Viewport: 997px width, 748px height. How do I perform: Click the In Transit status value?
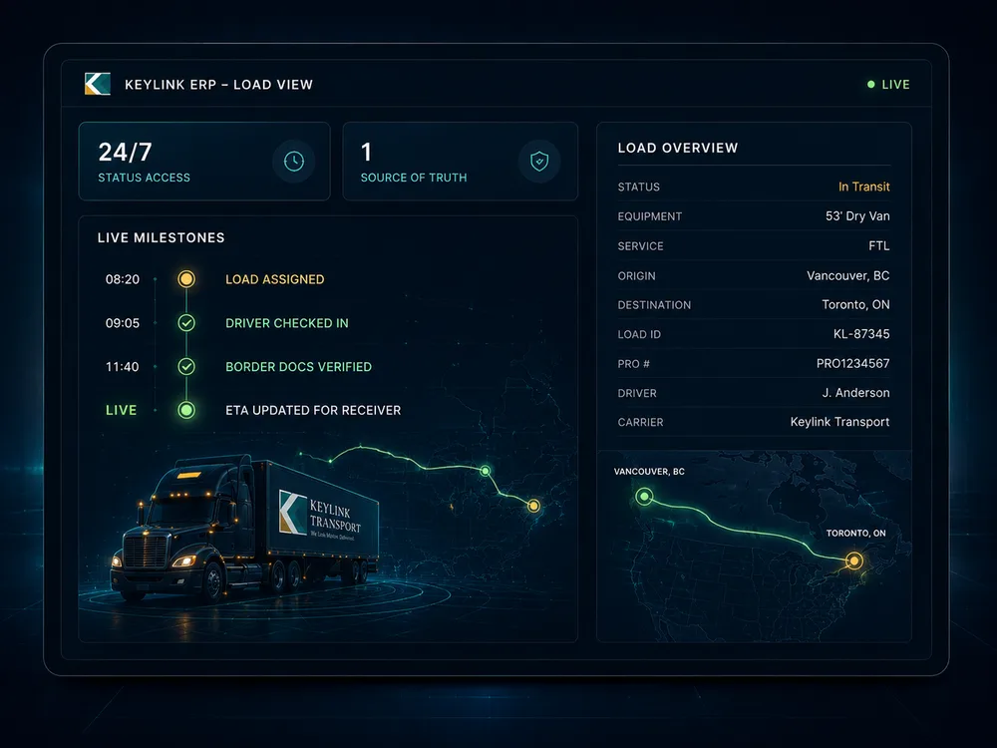click(863, 187)
